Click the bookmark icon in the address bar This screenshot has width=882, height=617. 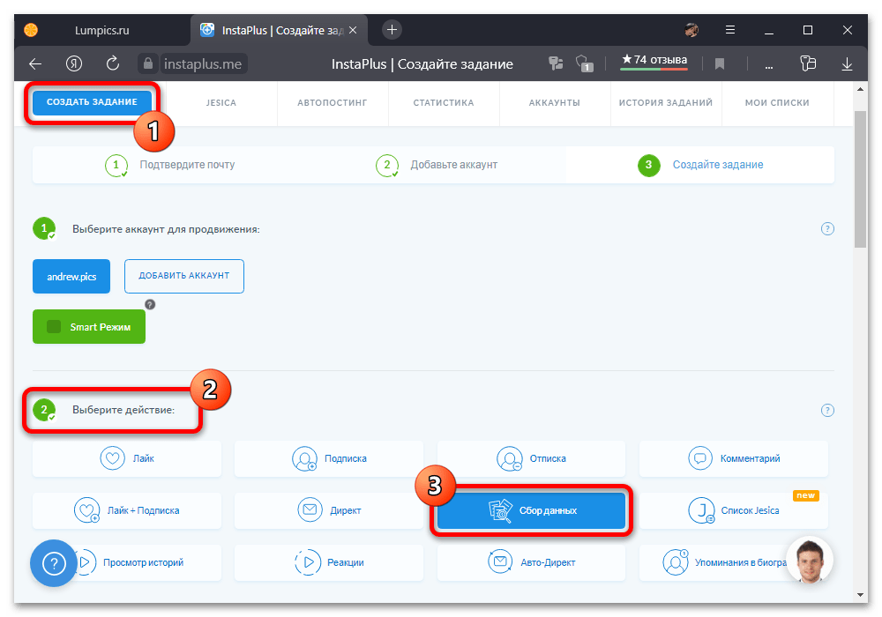720,63
